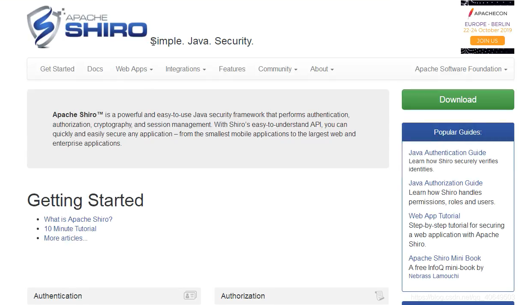The height and width of the screenshot is (305, 519).
Task: Click the Getting Started heading
Action: point(86,200)
